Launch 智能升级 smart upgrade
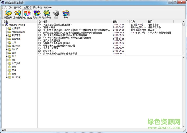 [x=46, y=14]
